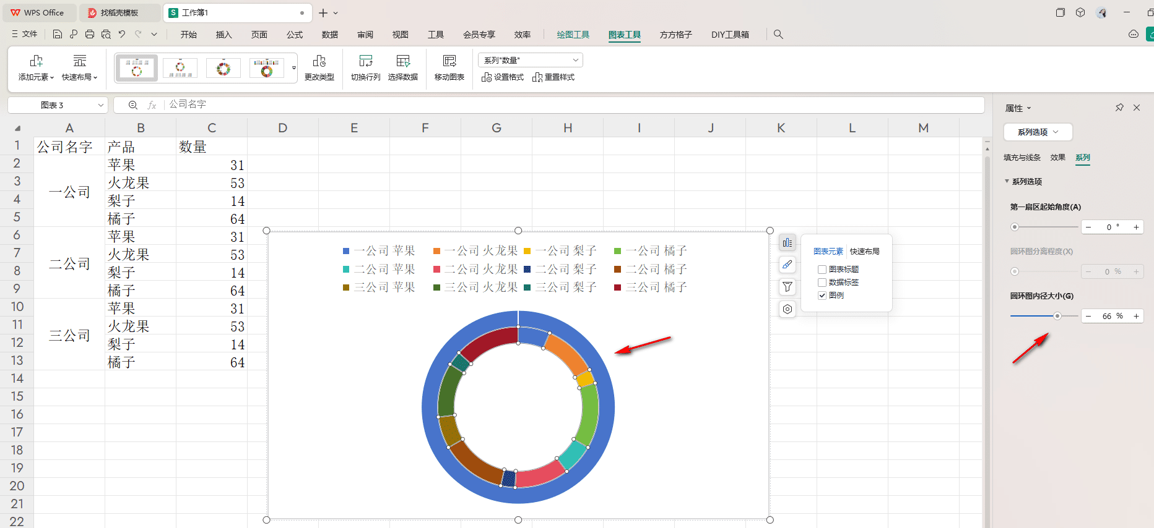Click the 重置样式 reset style button
Viewport: 1154px width, 528px height.
point(553,77)
